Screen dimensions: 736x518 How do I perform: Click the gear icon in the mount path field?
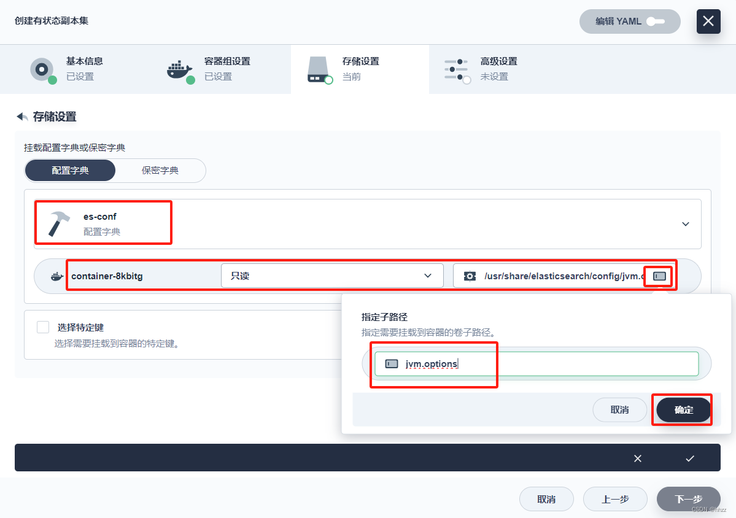pyautogui.click(x=470, y=276)
